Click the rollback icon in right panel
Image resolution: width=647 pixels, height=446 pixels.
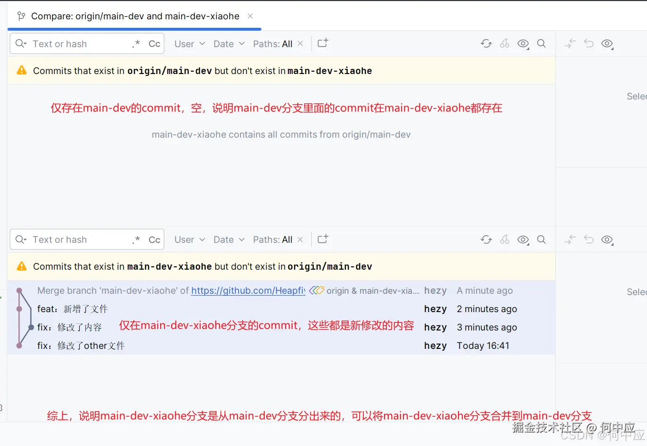(x=588, y=43)
